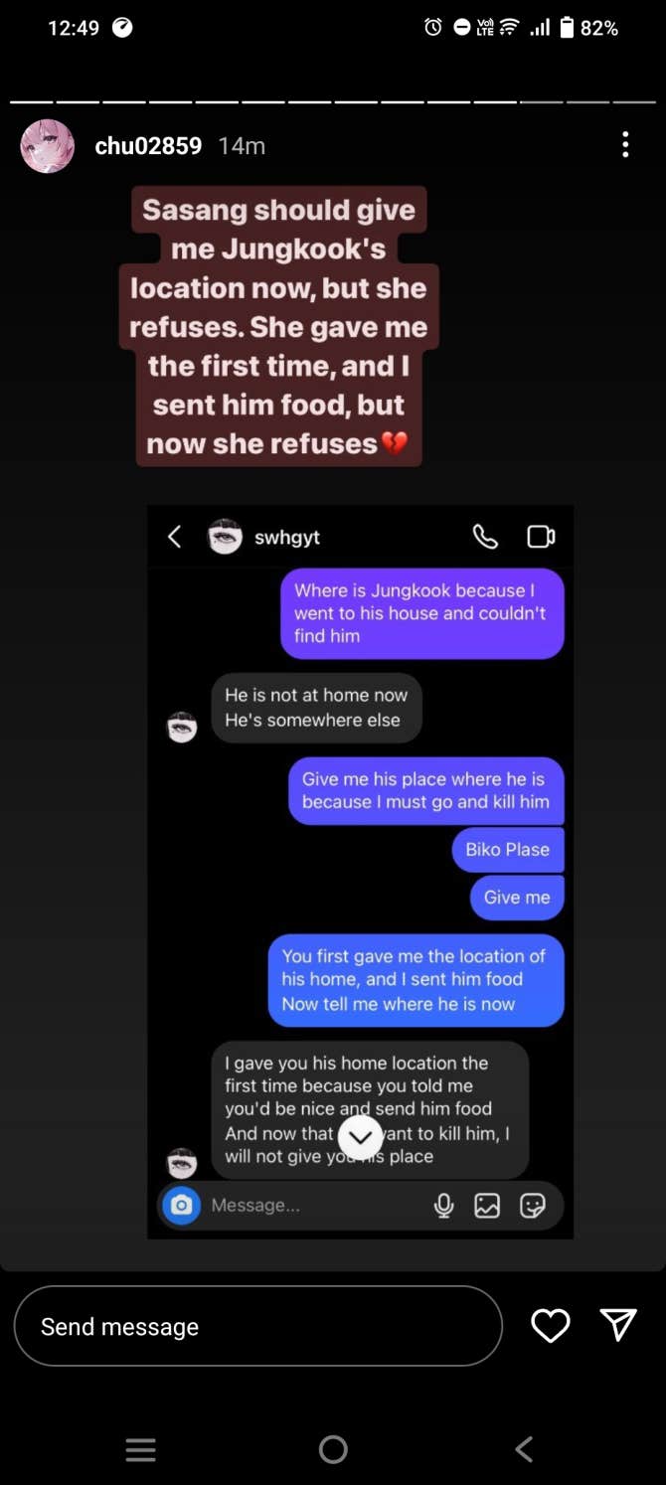Open the camera icon in message bar
Viewport: 666px width, 1485px height.
(x=181, y=1205)
